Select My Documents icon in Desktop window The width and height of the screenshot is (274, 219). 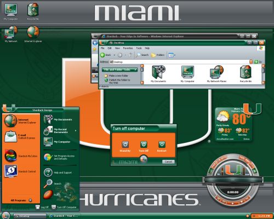pos(158,74)
